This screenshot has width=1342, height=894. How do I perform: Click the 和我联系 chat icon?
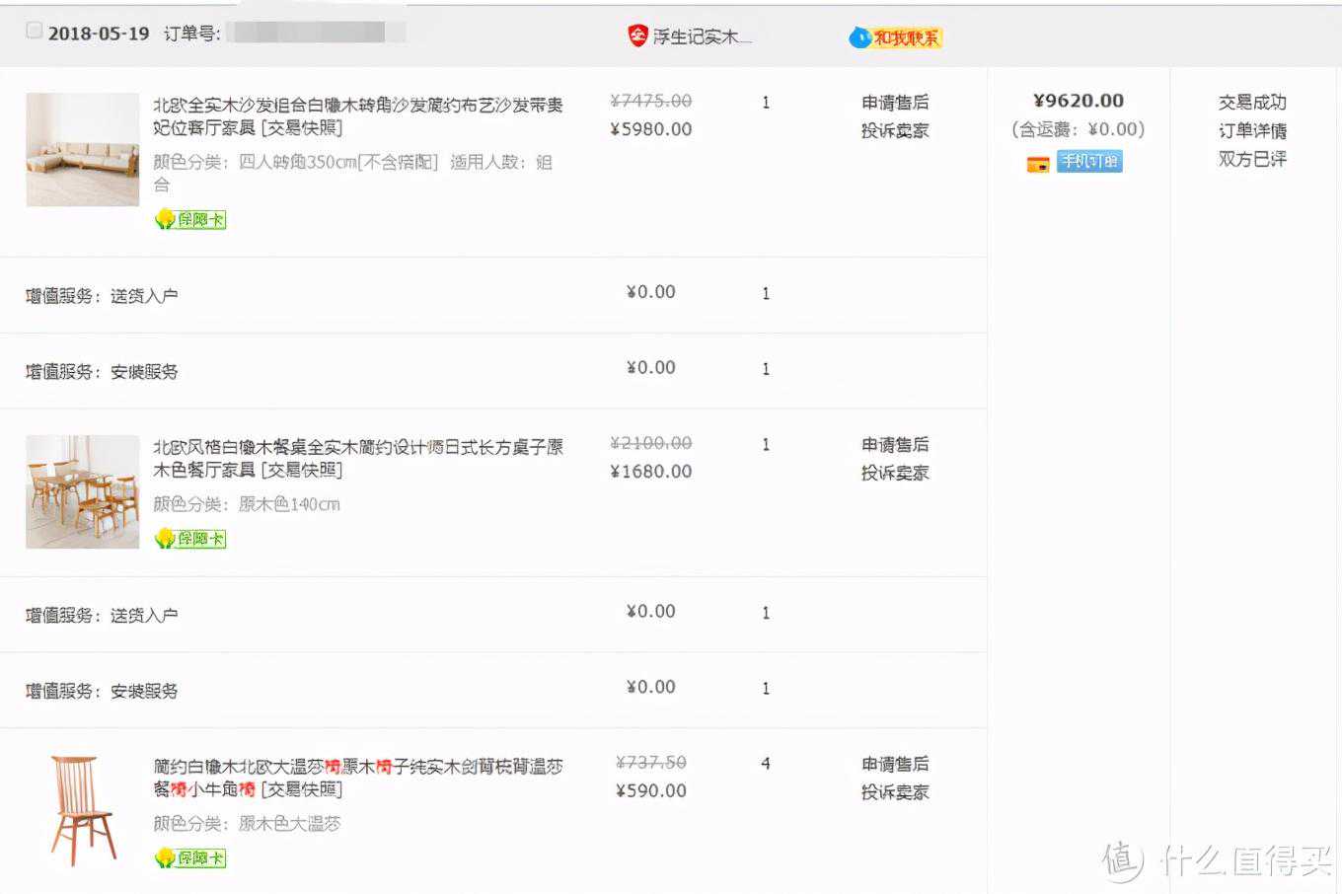click(x=895, y=37)
